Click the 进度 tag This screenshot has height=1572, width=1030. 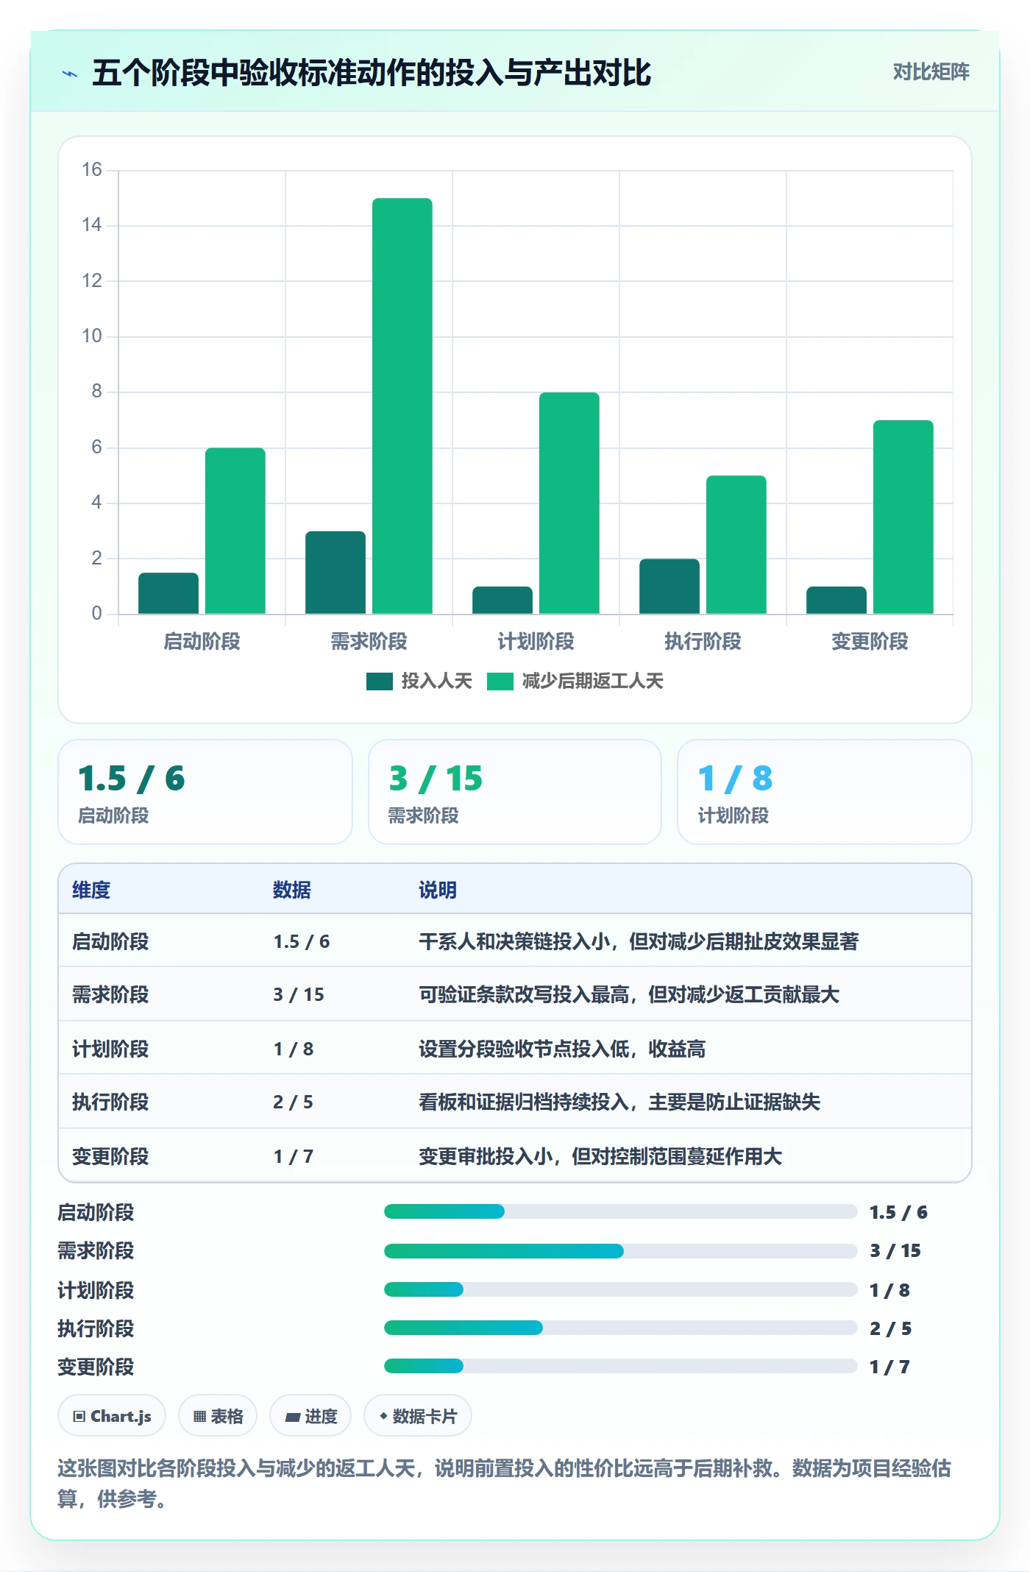[310, 1415]
